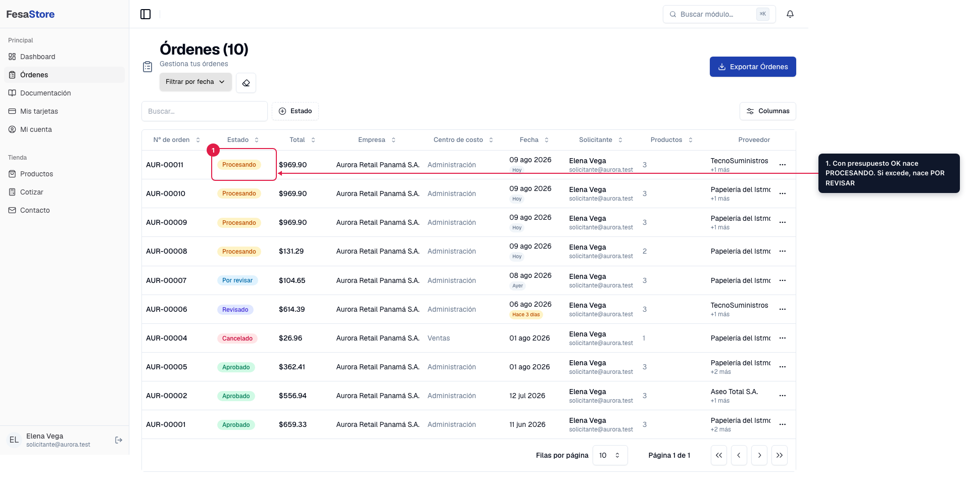
Task: Sort by Estado column
Action: pyautogui.click(x=243, y=140)
